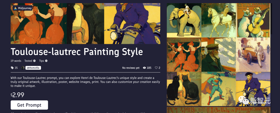The image size is (280, 113).
Task: Click the banner motorcycle rider image
Action: click(132, 23)
